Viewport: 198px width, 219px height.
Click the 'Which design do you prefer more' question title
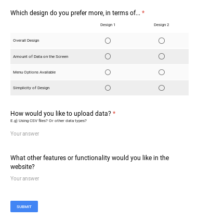coord(75,13)
